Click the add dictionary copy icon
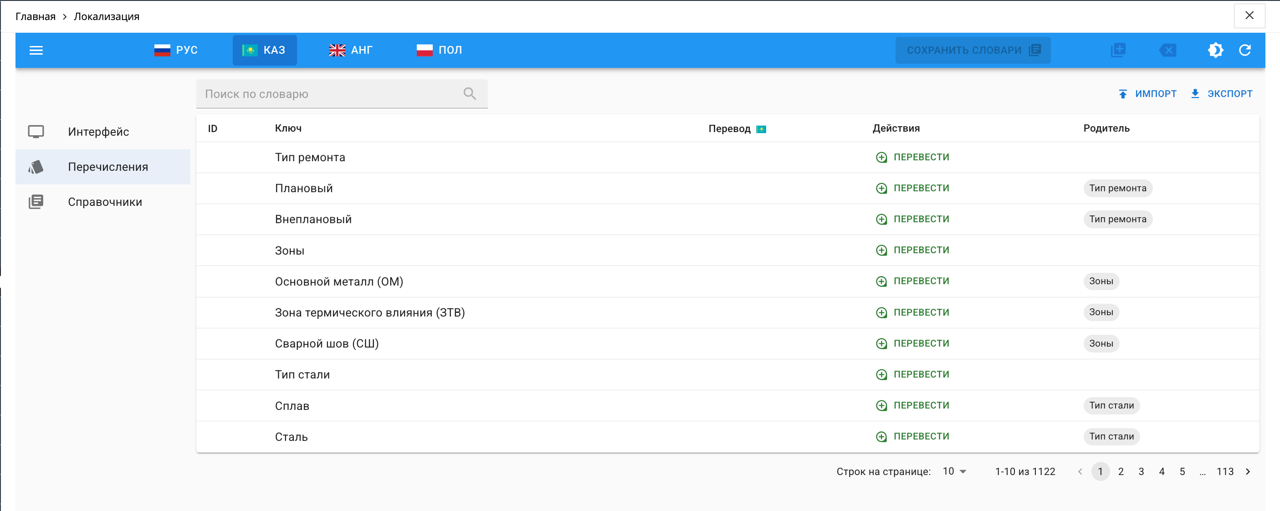The width and height of the screenshot is (1280, 511). tap(1118, 50)
